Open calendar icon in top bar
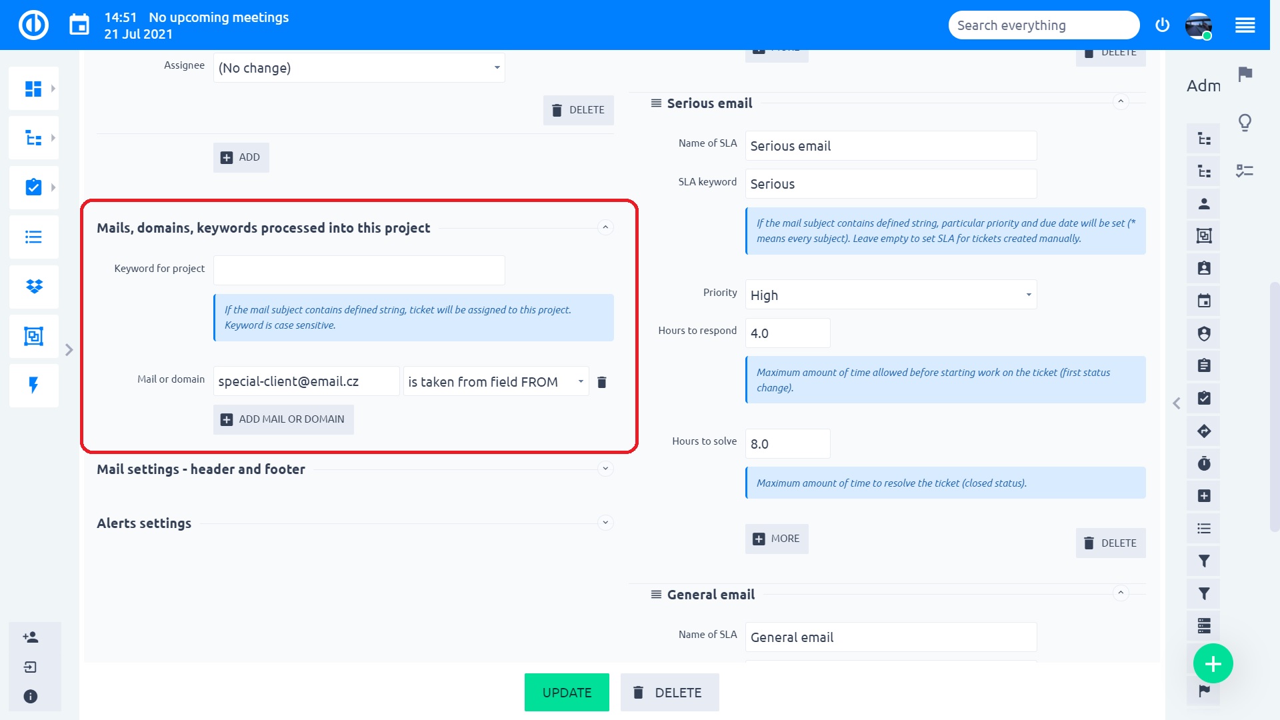The image size is (1280, 720). tap(79, 25)
